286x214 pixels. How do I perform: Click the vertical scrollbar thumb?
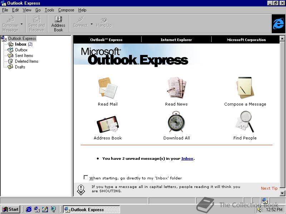(x=282, y=114)
